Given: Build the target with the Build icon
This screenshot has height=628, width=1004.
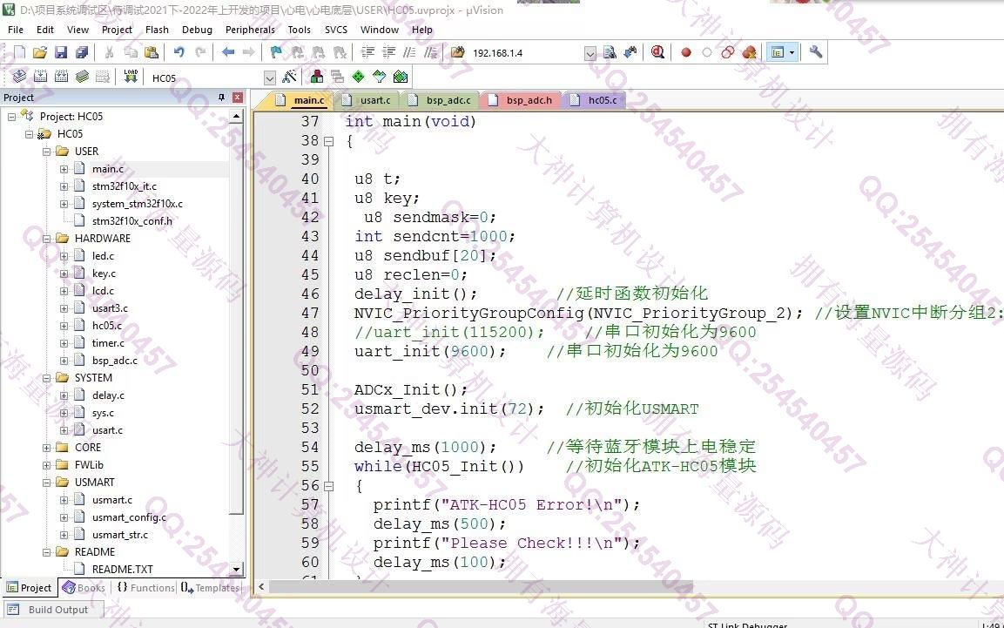Looking at the screenshot, I should pyautogui.click(x=40, y=77).
